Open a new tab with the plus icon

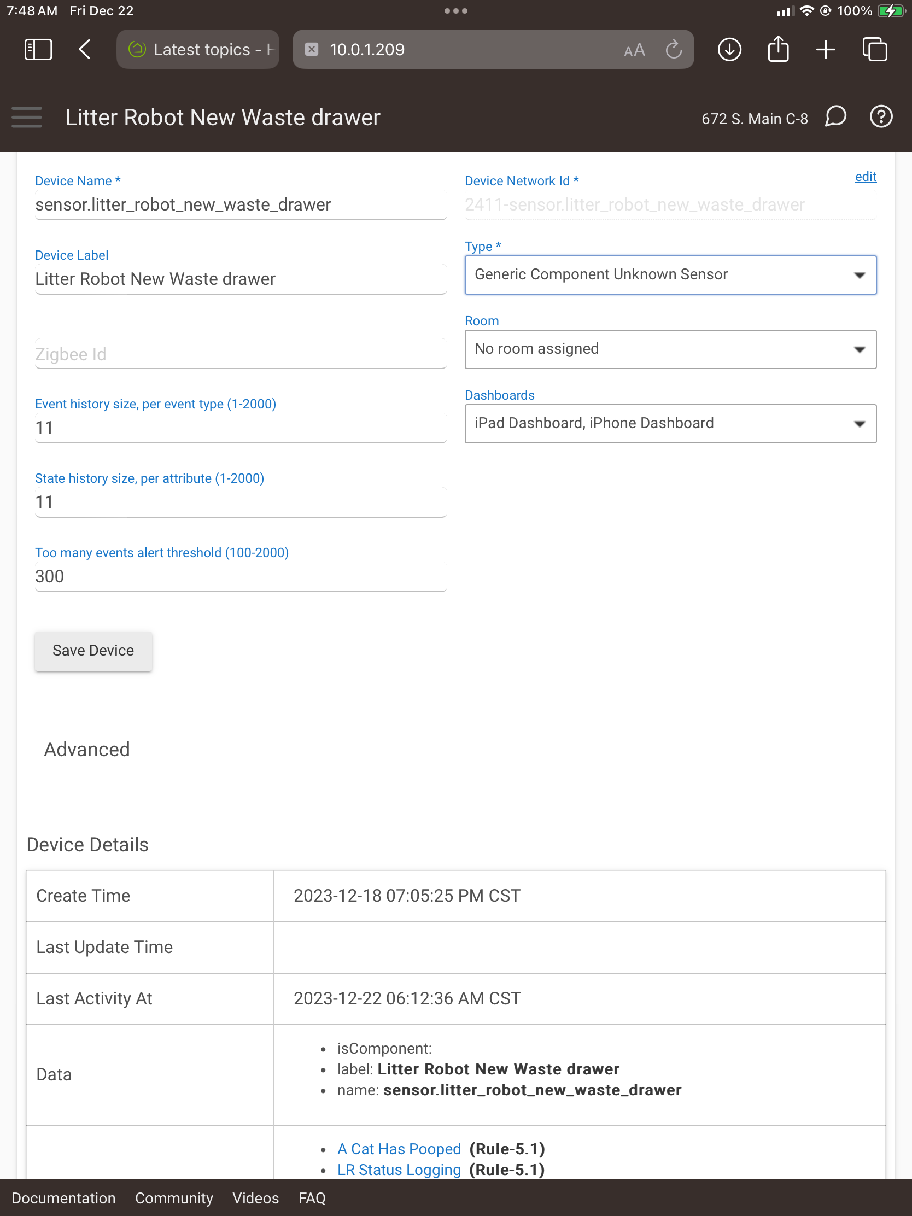(826, 49)
